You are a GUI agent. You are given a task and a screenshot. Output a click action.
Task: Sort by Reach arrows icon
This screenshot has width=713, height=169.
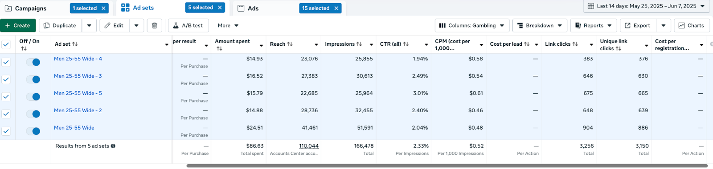pos(290,44)
